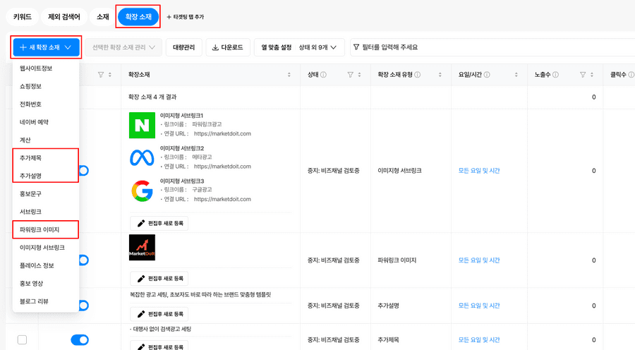Focus the 필터를 입력해 주세요 field
This screenshot has height=350, width=635.
coord(492,47)
